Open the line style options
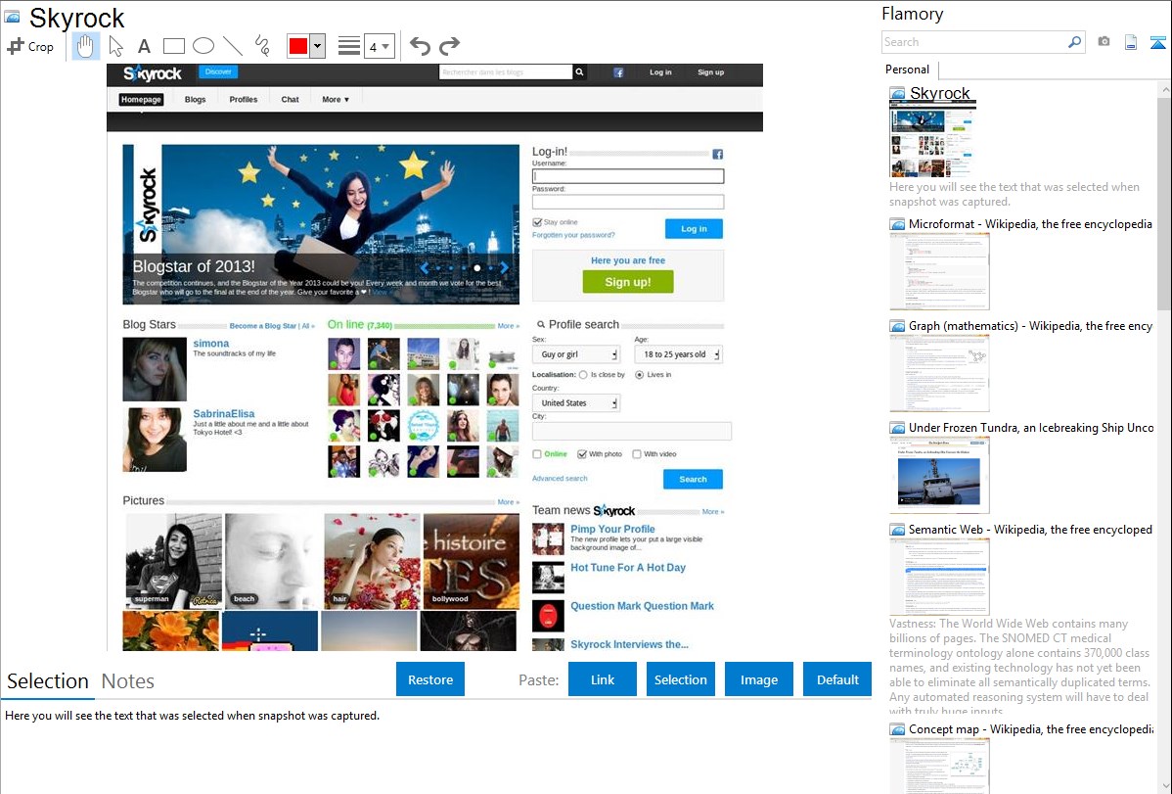1172x794 pixels. (x=349, y=46)
